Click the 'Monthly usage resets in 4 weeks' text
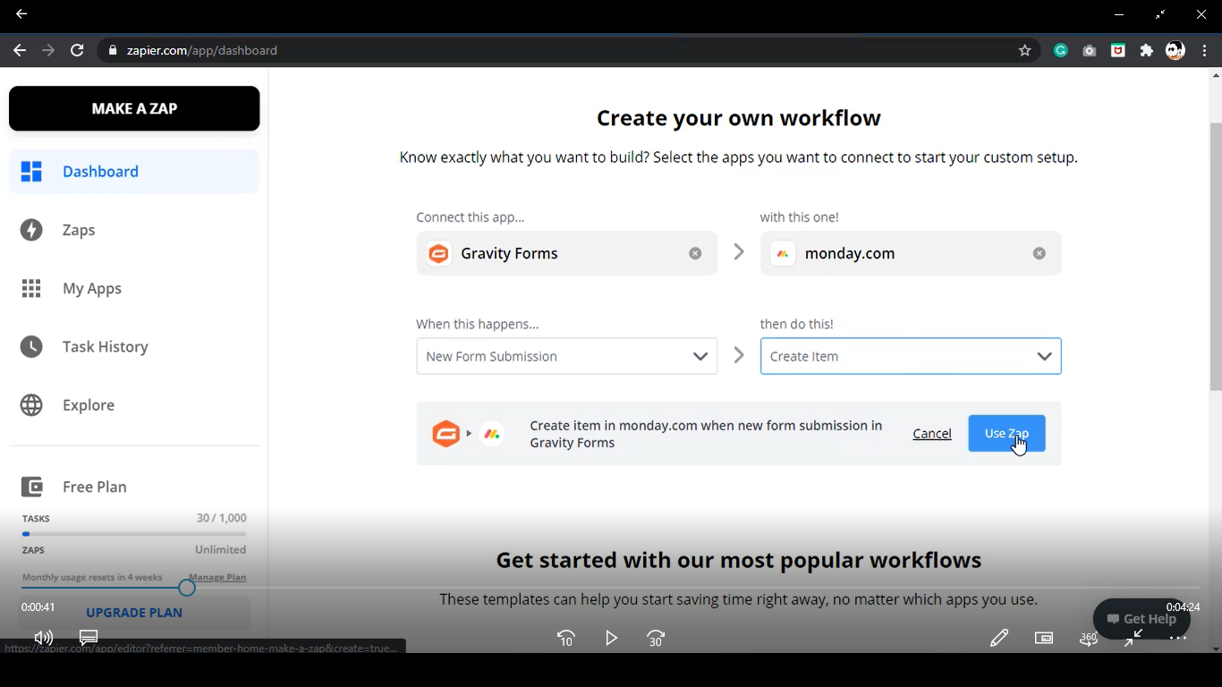Image resolution: width=1222 pixels, height=687 pixels. [92, 577]
